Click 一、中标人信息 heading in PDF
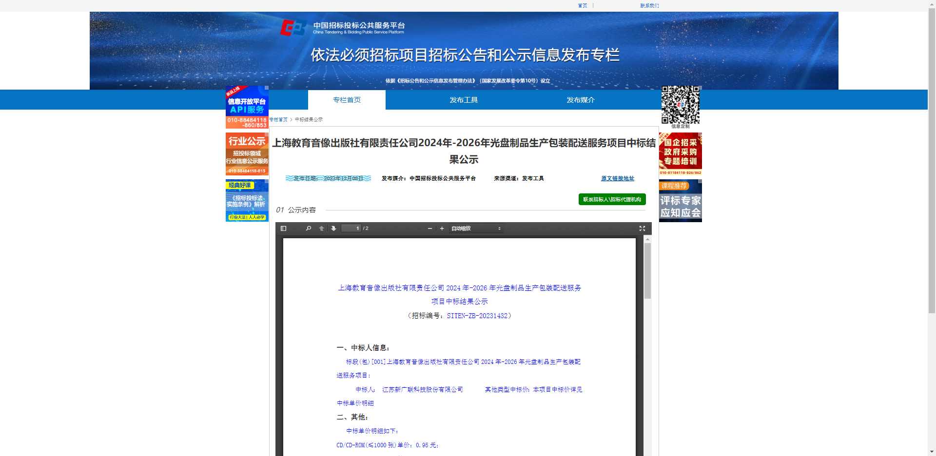 [x=363, y=348]
